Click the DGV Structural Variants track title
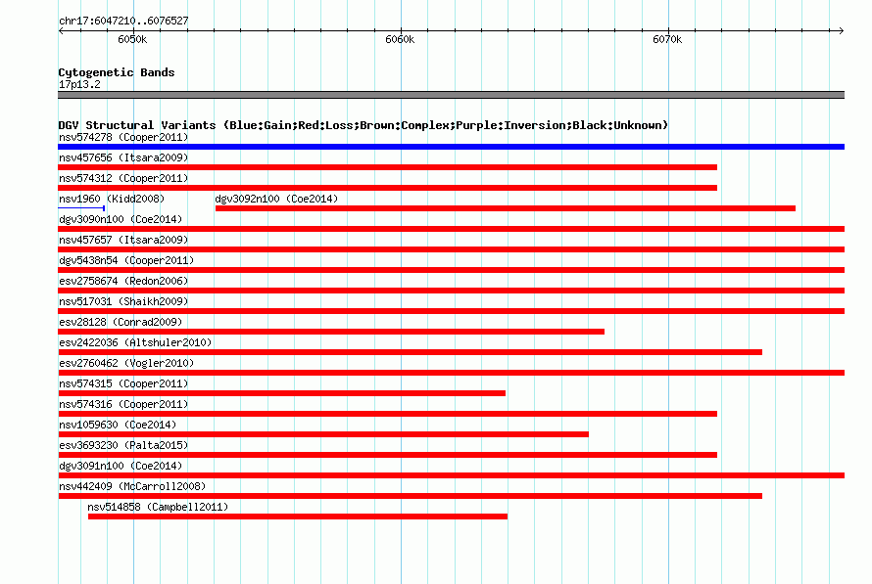 click(363, 125)
